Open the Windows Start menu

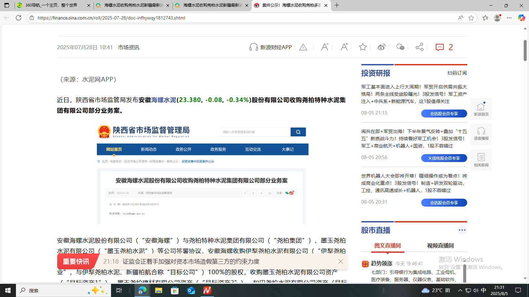click(x=8, y=290)
